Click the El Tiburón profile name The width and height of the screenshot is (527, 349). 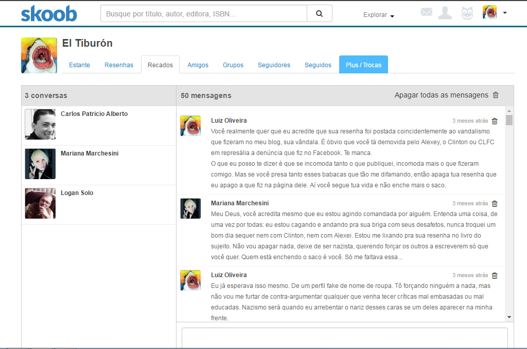point(87,43)
